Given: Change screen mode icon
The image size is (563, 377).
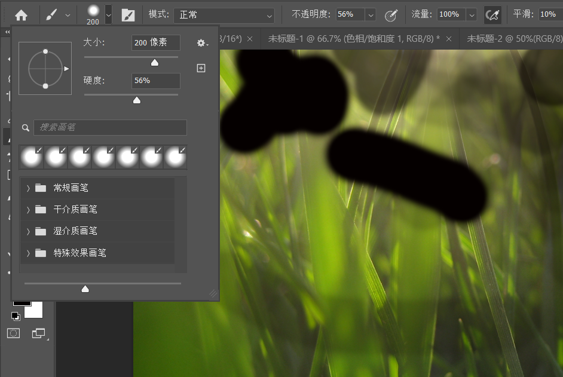Looking at the screenshot, I should 39,333.
